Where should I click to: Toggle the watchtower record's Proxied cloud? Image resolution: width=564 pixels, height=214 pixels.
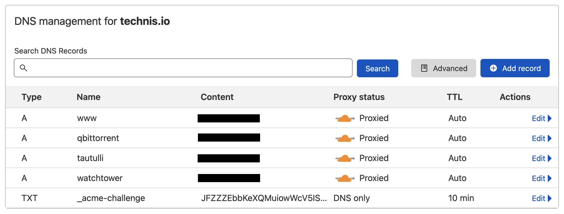(344, 178)
